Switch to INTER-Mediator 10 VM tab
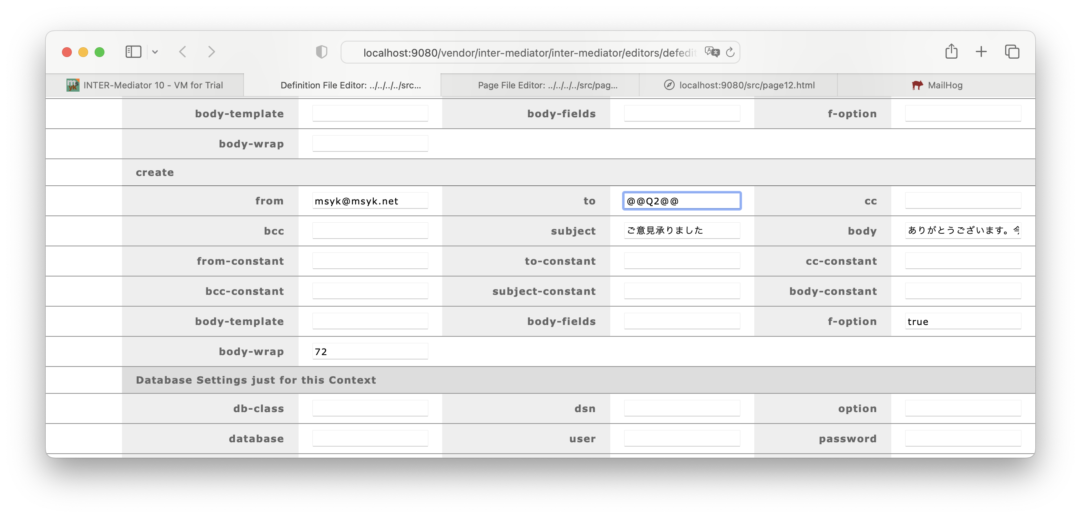Image resolution: width=1081 pixels, height=518 pixels. coord(145,85)
